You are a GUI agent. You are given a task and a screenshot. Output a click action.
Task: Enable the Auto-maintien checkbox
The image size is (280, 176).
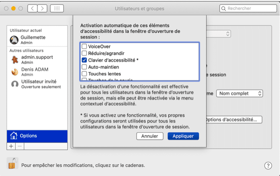[x=84, y=67]
